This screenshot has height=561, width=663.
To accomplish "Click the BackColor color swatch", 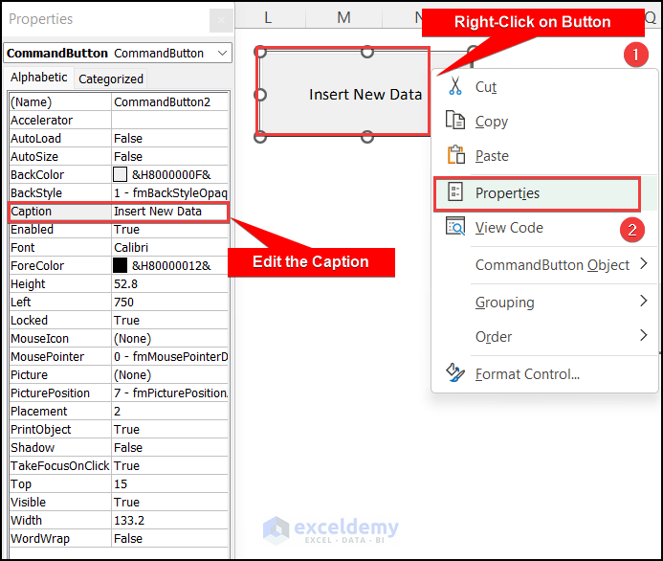I will click(121, 174).
